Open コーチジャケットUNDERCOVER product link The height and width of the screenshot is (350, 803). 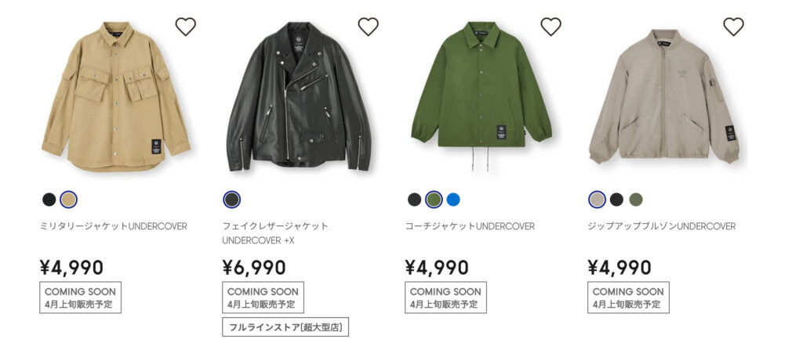click(470, 226)
